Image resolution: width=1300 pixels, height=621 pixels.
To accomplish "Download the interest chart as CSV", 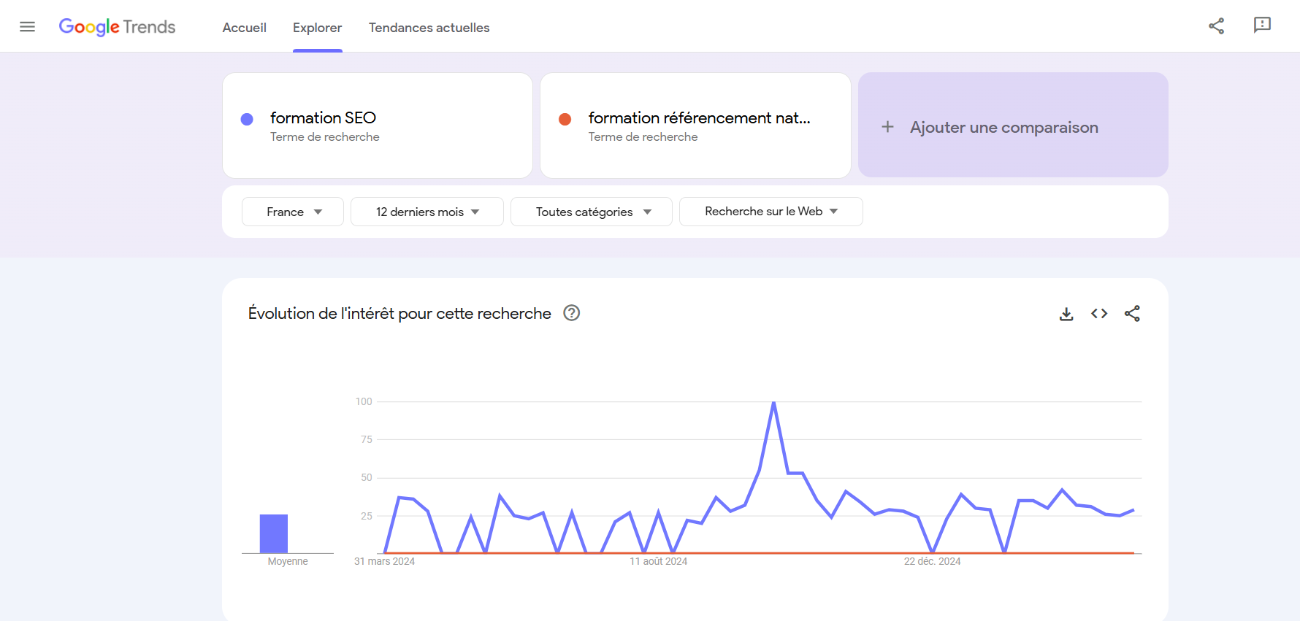I will tap(1066, 314).
